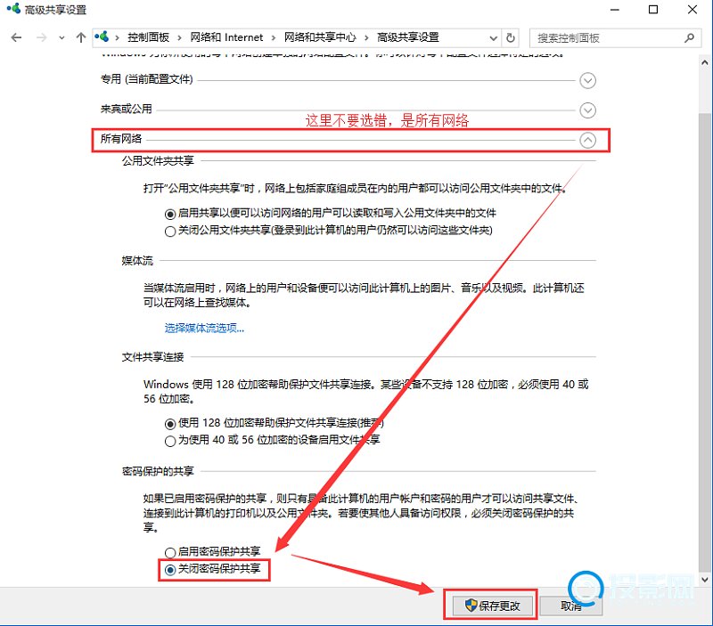Click the vertical scrollbar thumb
Screen dimensions: 713x626
[705, 342]
